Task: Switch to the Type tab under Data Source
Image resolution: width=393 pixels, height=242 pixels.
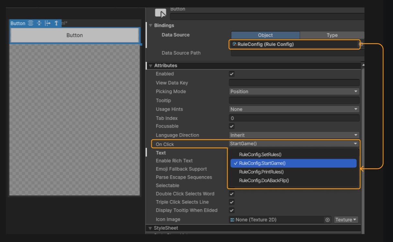Action: (x=332, y=35)
